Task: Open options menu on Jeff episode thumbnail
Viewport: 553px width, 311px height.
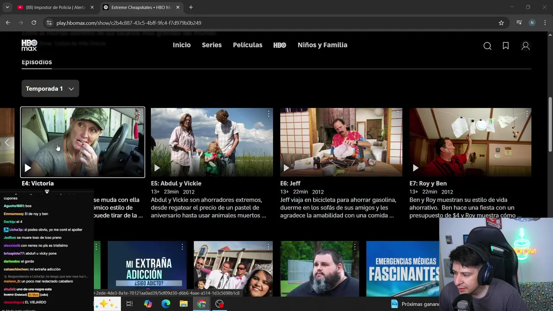Action: click(x=397, y=114)
